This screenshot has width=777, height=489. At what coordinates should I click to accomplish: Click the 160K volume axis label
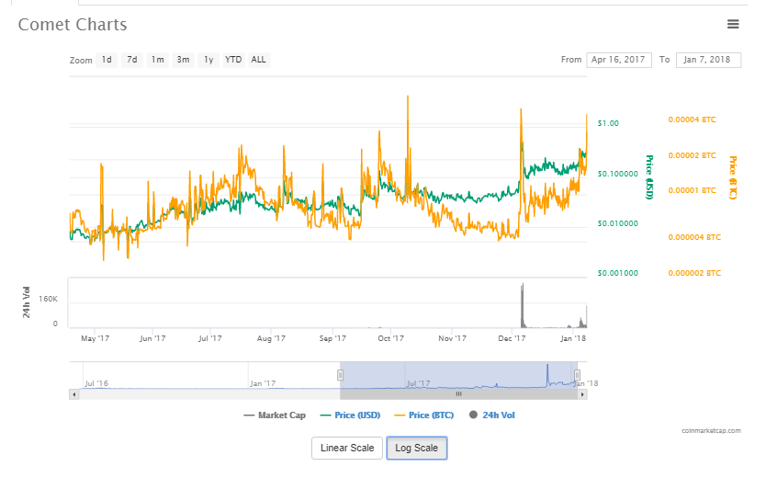[48, 299]
